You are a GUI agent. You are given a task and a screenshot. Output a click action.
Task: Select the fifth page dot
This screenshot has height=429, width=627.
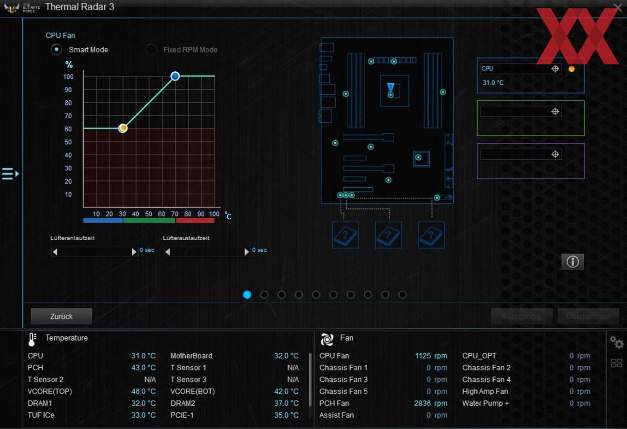(316, 295)
